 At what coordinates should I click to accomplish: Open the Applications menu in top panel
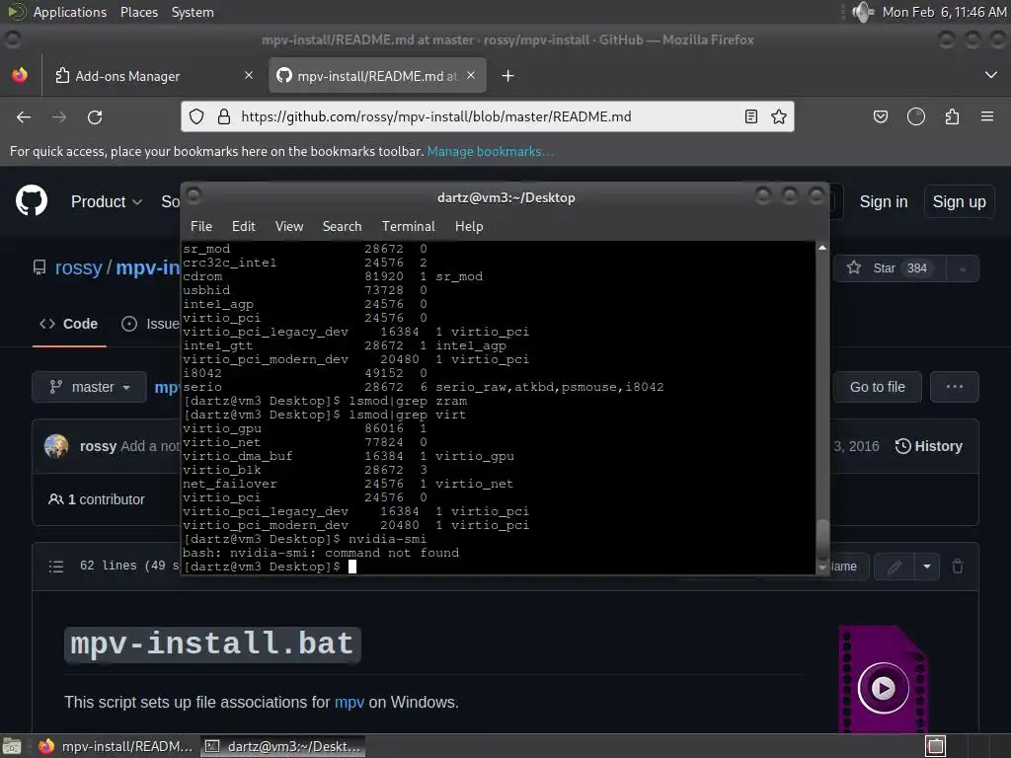tap(70, 12)
